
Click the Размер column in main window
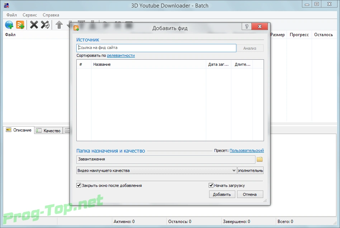click(x=278, y=35)
